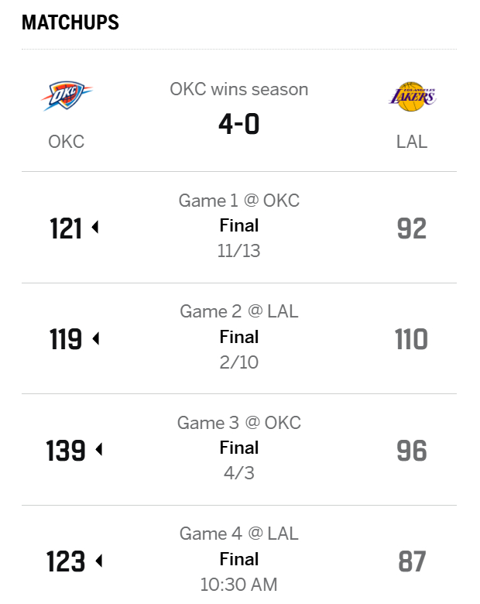Click the OKC score of 121
The image size is (480, 604).
[66, 228]
